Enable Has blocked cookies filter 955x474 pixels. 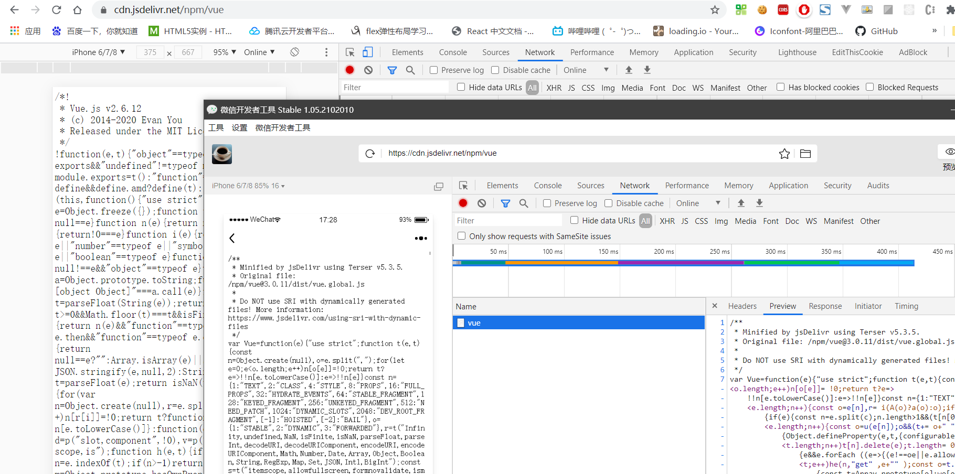(780, 87)
